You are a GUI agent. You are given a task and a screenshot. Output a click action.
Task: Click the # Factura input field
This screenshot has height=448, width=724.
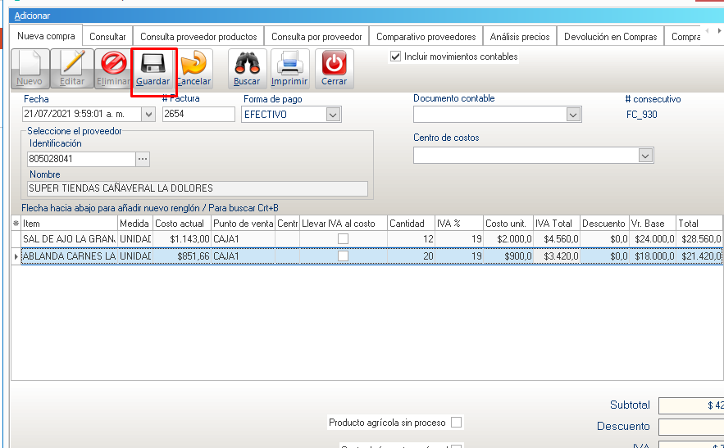(198, 115)
